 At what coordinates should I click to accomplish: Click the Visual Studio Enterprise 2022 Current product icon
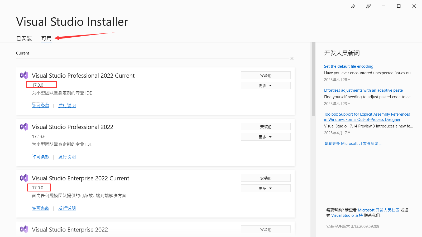[x=24, y=178]
